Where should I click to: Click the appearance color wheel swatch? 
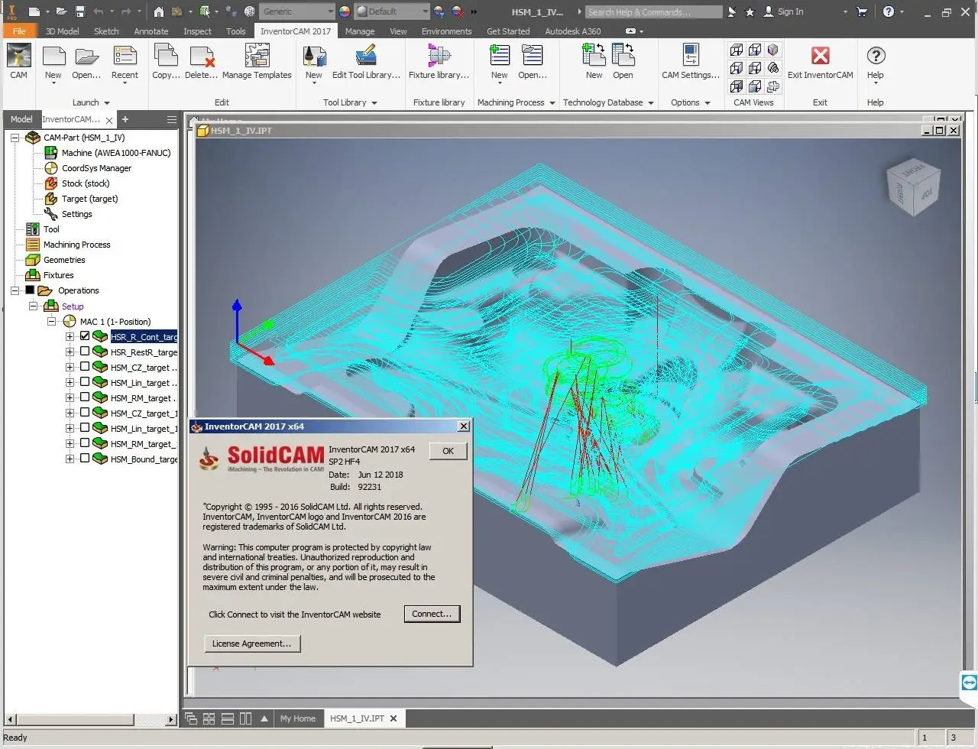(344, 11)
